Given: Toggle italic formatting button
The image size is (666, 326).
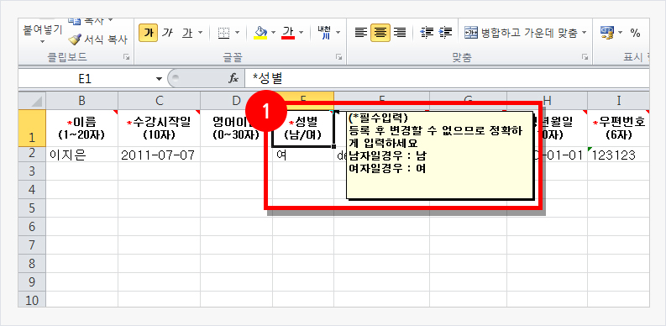Looking at the screenshot, I should point(167,33).
